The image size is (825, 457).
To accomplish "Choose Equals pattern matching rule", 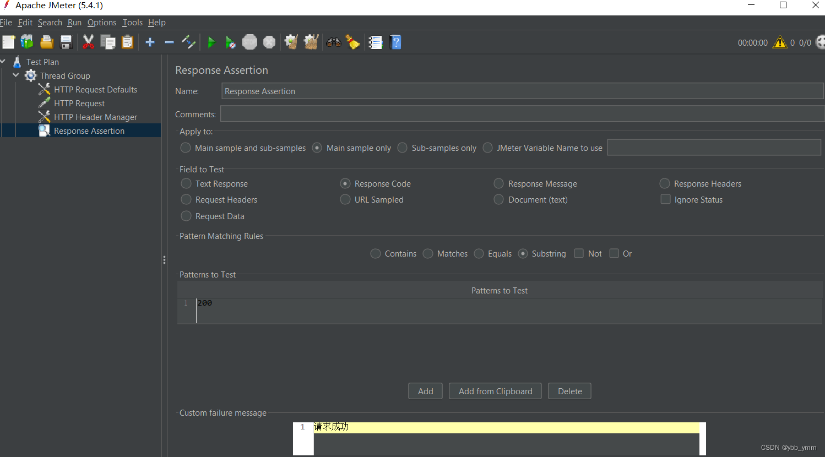I will (479, 253).
